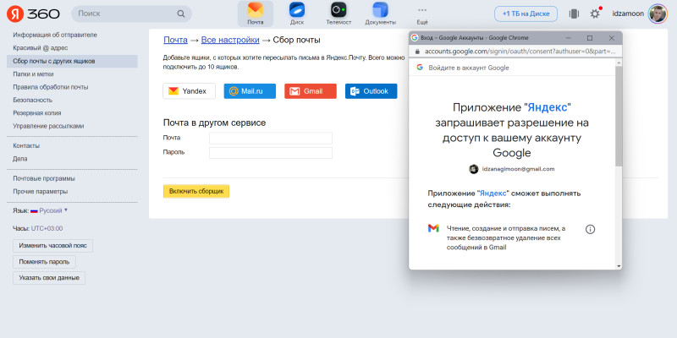
Task: Open the Документы service icon
Action: (x=380, y=13)
